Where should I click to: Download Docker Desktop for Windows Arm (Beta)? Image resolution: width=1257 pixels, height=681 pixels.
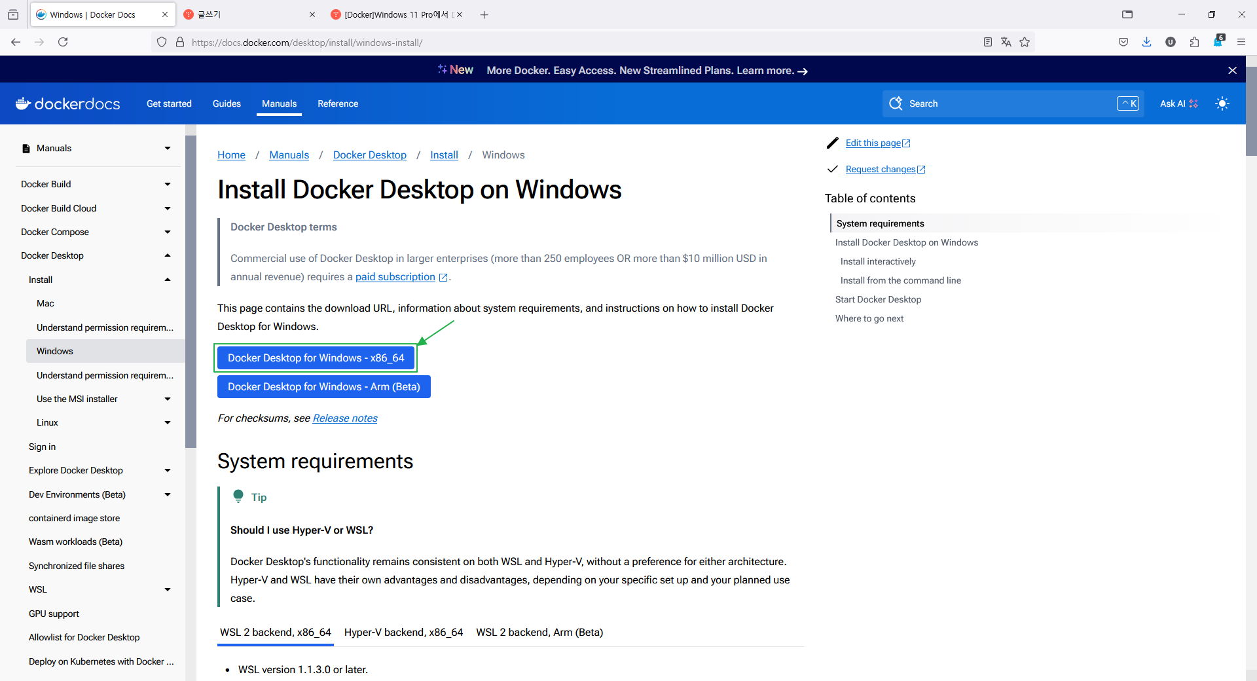(x=324, y=387)
